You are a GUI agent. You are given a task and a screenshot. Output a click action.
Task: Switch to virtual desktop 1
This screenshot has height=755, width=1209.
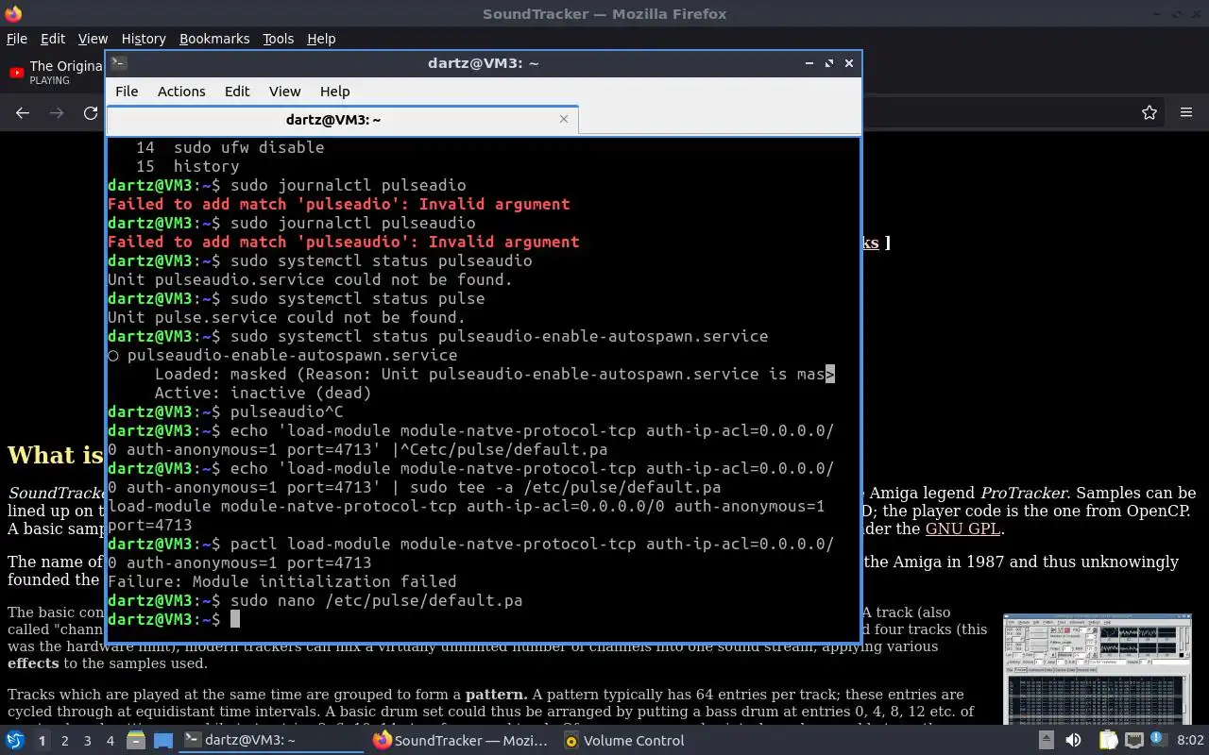tap(43, 741)
